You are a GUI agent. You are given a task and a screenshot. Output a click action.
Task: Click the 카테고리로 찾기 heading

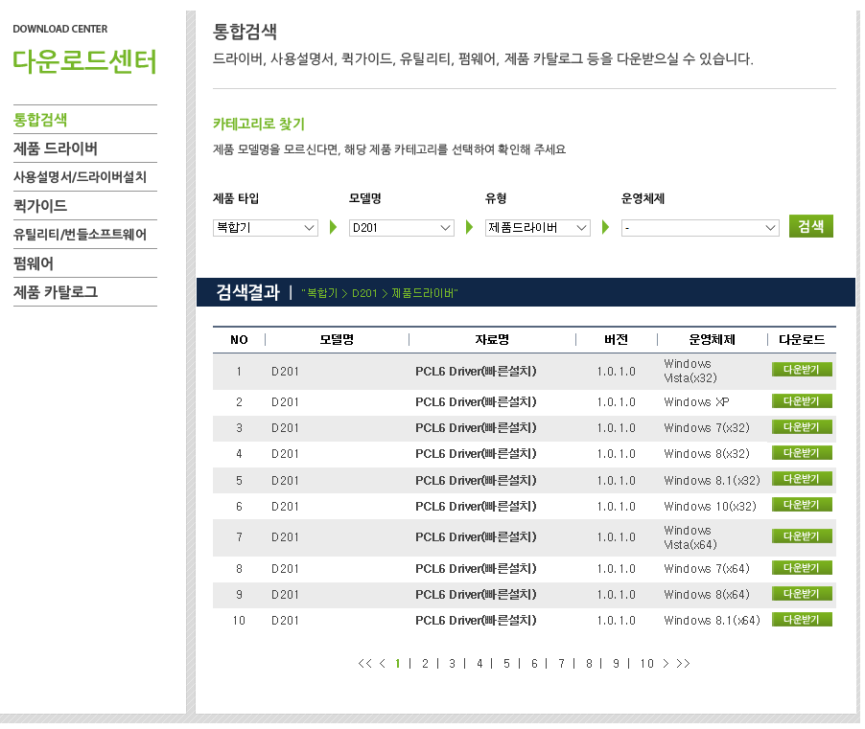[x=259, y=124]
